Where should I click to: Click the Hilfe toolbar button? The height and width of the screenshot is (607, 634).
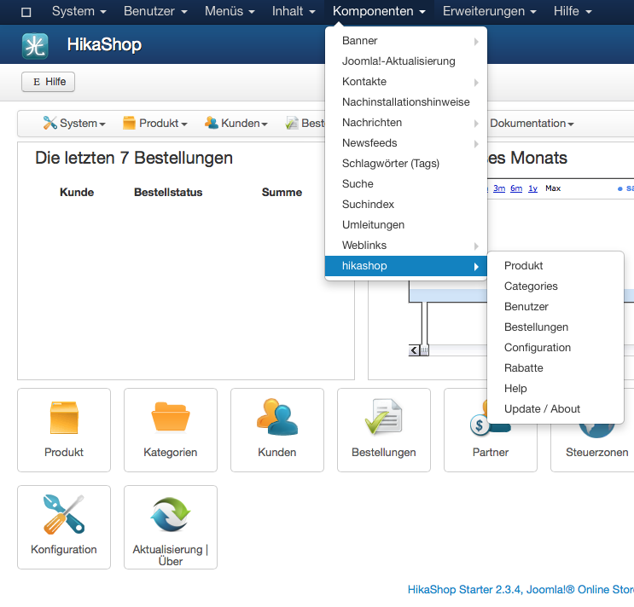click(48, 82)
